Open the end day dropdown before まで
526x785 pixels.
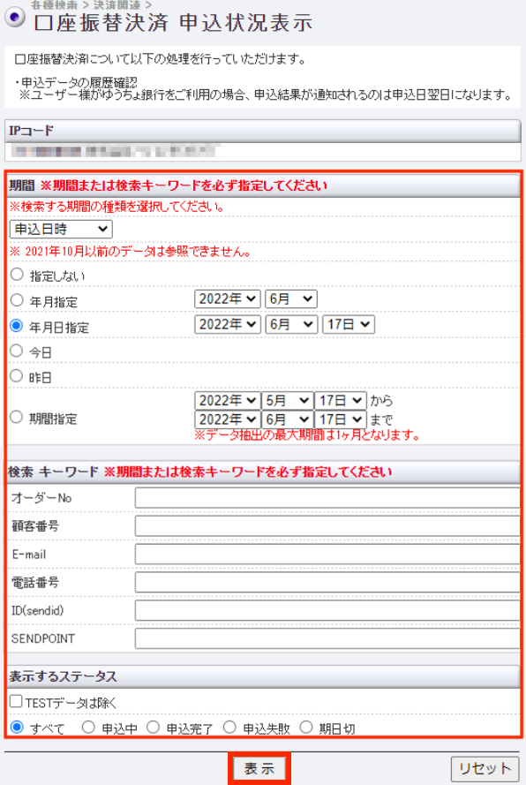[x=341, y=419]
